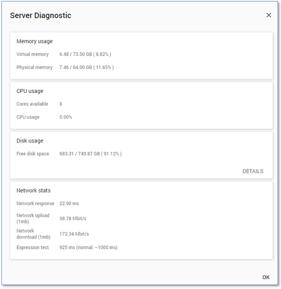Select value 7.46 / 64.00 GB
The width and height of the screenshot is (281, 289).
[x=86, y=67]
